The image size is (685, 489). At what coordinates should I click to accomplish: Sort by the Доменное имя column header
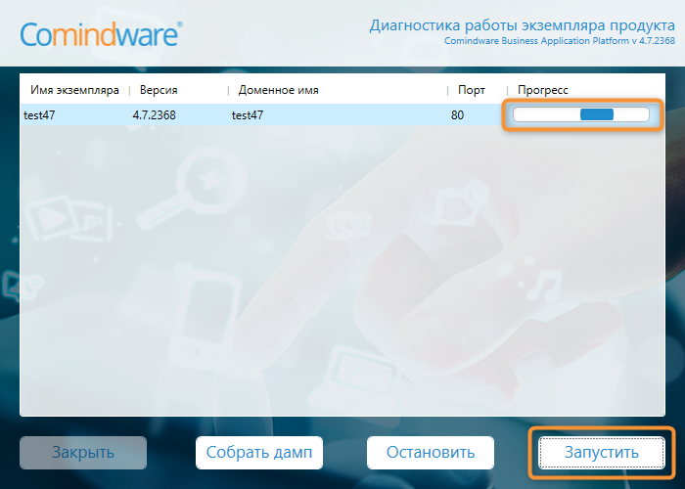coord(278,90)
